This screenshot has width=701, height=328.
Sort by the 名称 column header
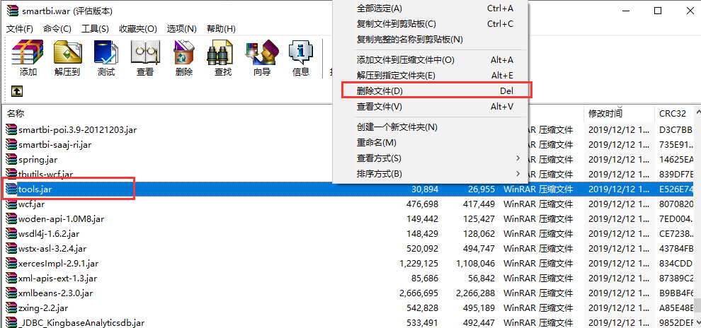coord(15,113)
